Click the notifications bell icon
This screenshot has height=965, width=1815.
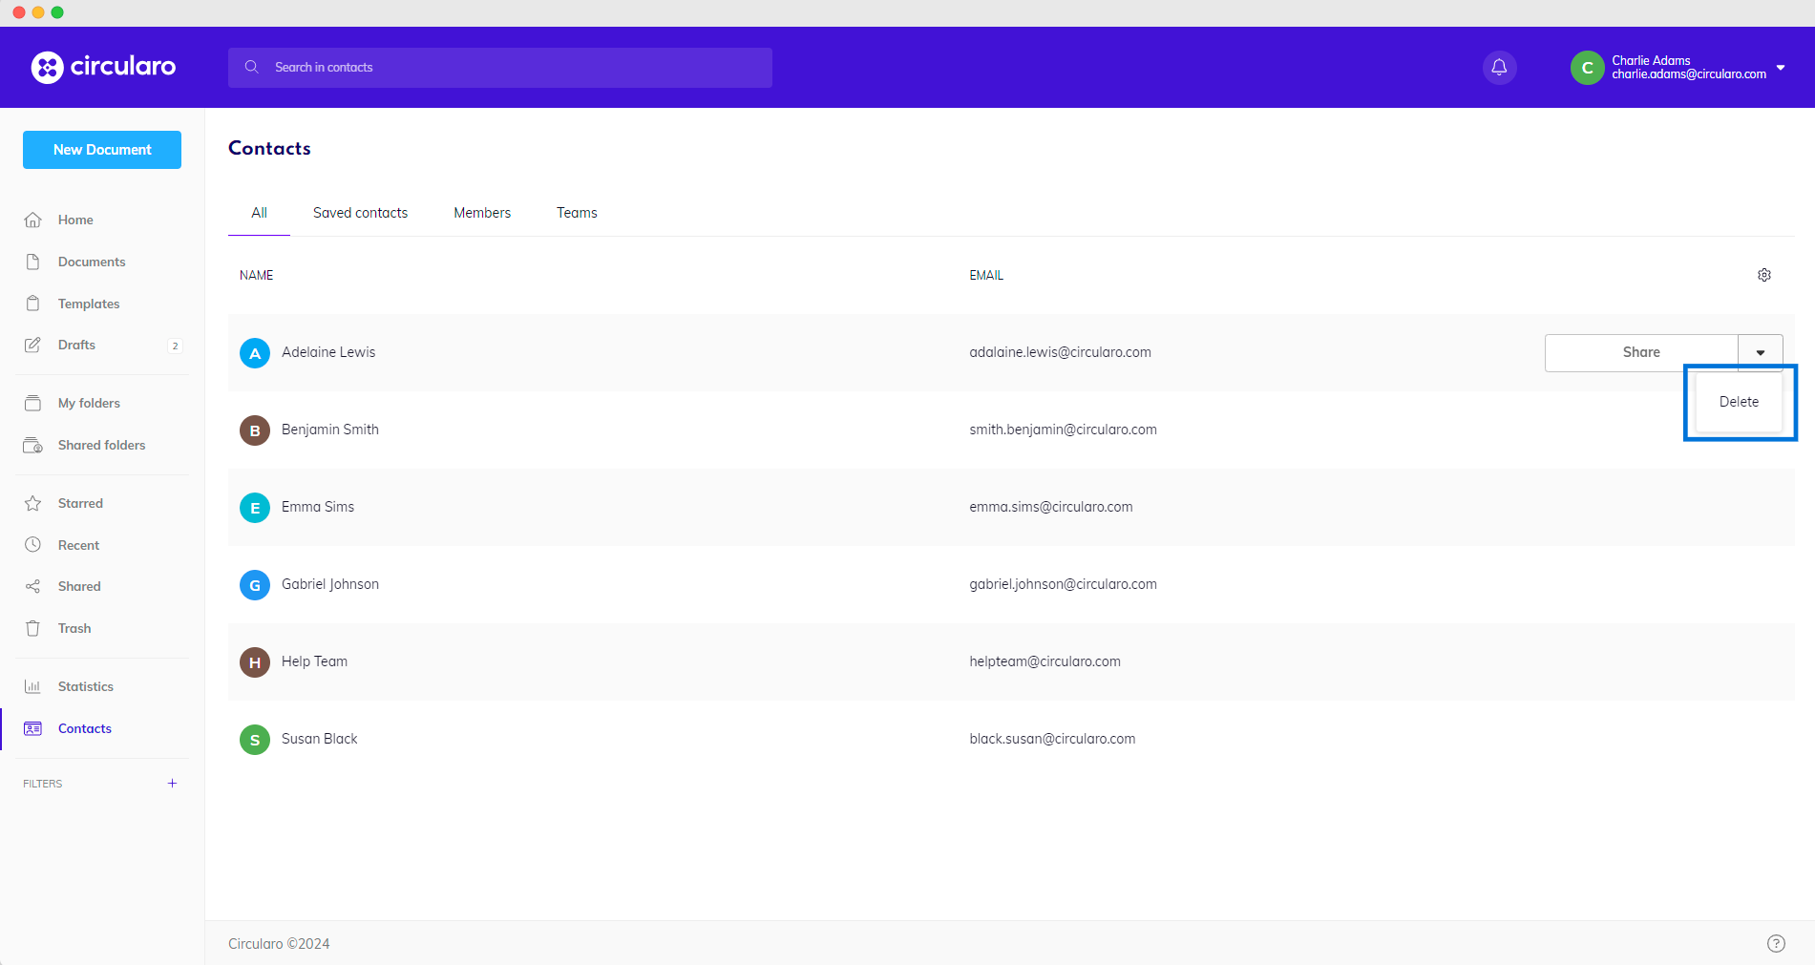pos(1499,68)
